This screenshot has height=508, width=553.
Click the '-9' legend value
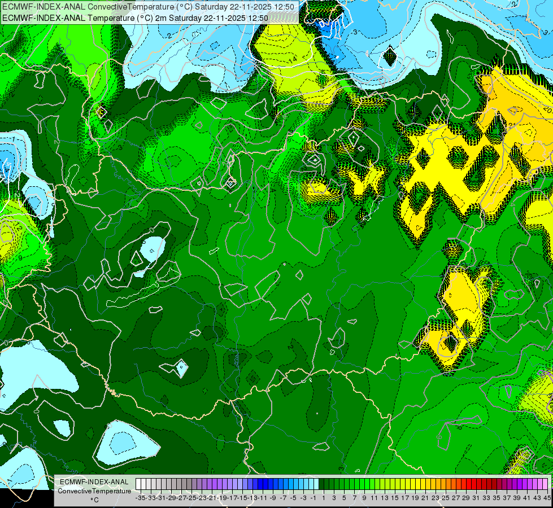273,498
